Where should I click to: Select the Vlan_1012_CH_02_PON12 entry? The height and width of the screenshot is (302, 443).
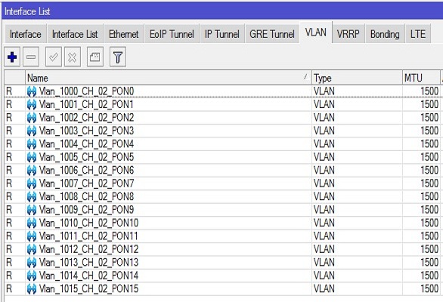pos(223,249)
